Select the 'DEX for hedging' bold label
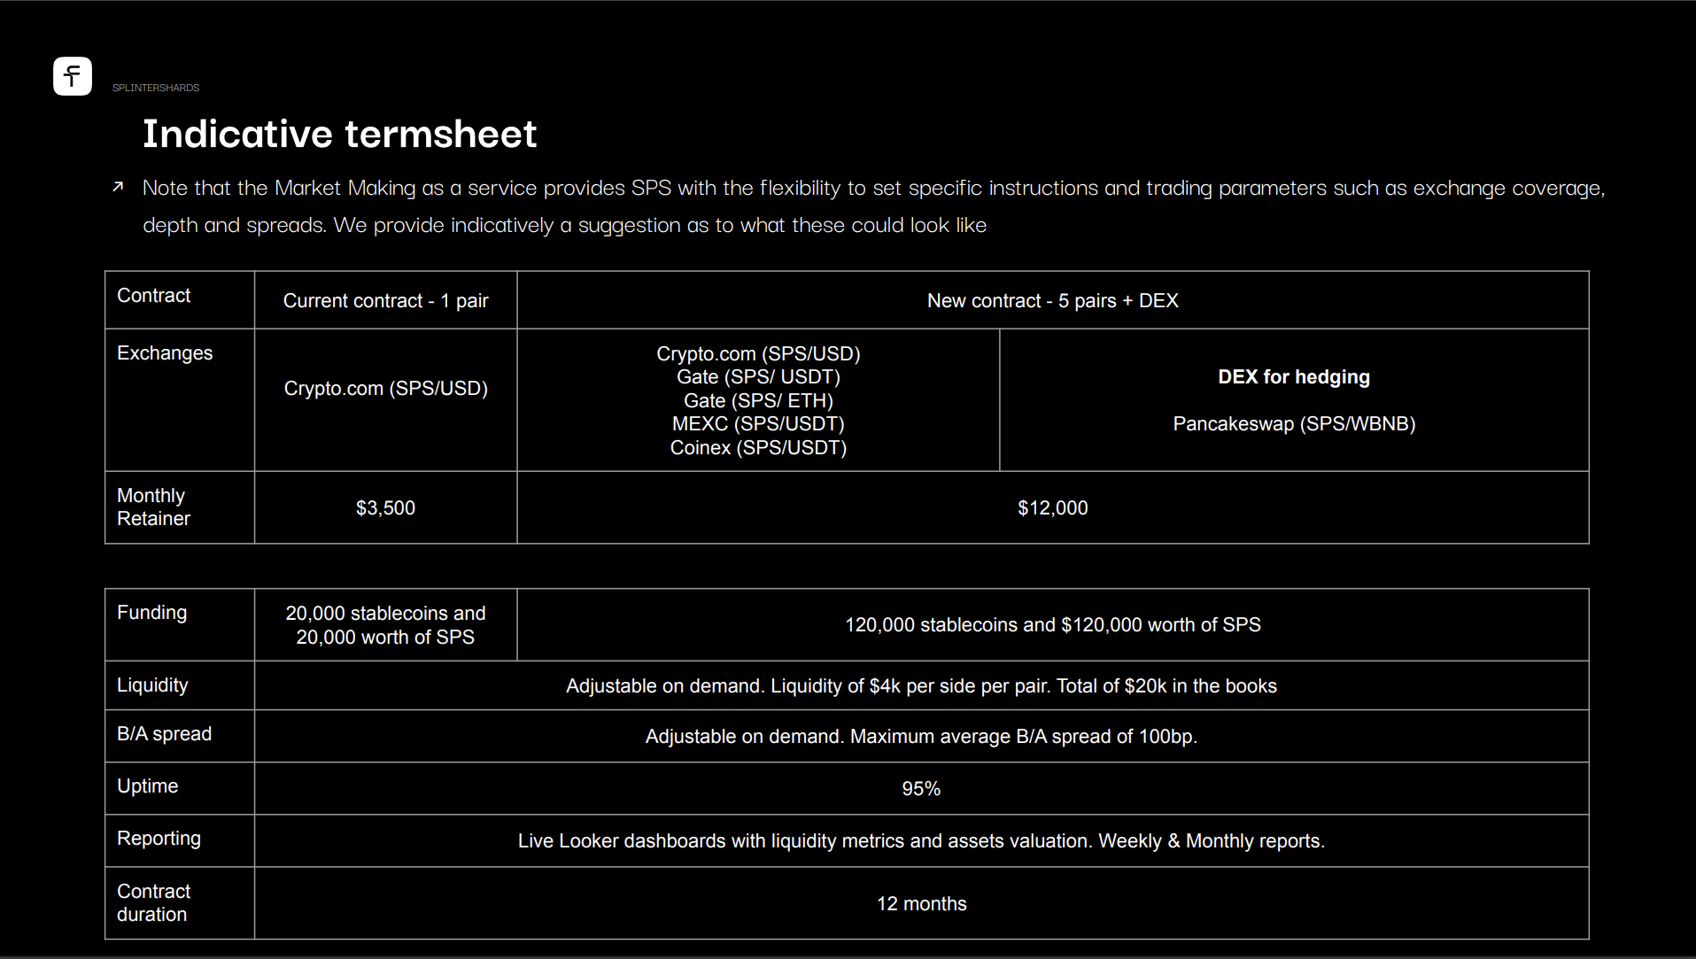The height and width of the screenshot is (959, 1696). 1294,377
